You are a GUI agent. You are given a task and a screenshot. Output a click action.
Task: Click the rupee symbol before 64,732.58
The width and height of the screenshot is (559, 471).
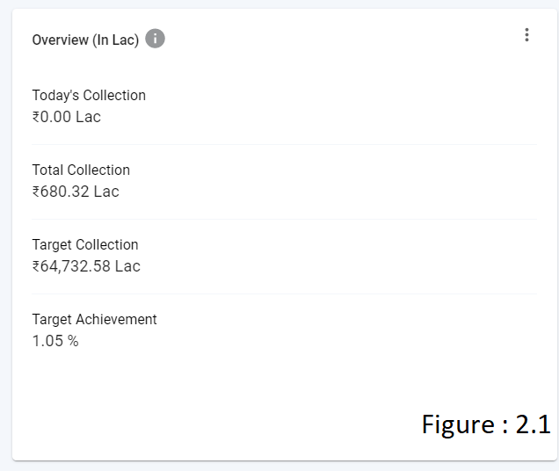click(x=37, y=266)
